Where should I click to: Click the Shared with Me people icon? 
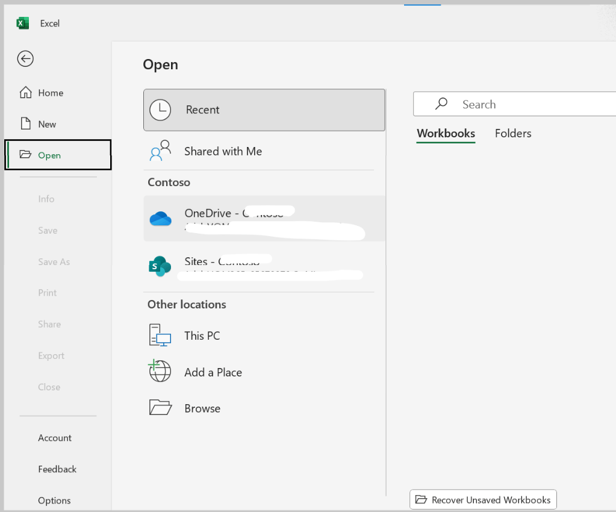160,151
